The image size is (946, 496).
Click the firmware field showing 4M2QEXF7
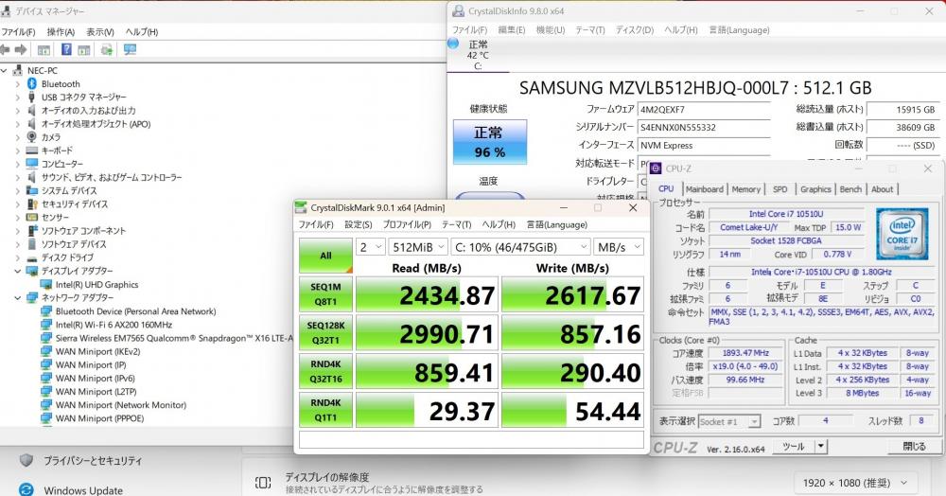pyautogui.click(x=704, y=109)
